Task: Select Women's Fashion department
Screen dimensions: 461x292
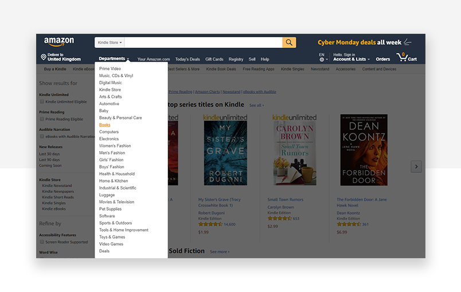Action: (115, 146)
